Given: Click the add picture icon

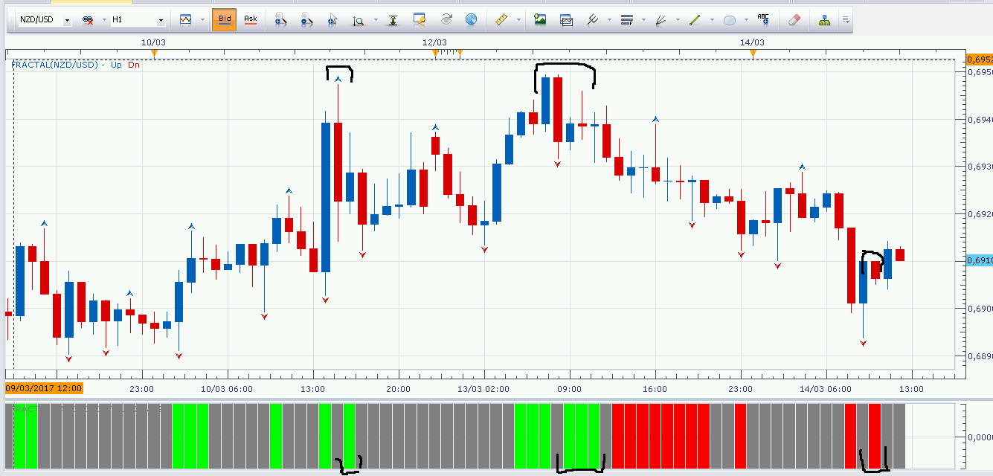Looking at the screenshot, I should 540,20.
